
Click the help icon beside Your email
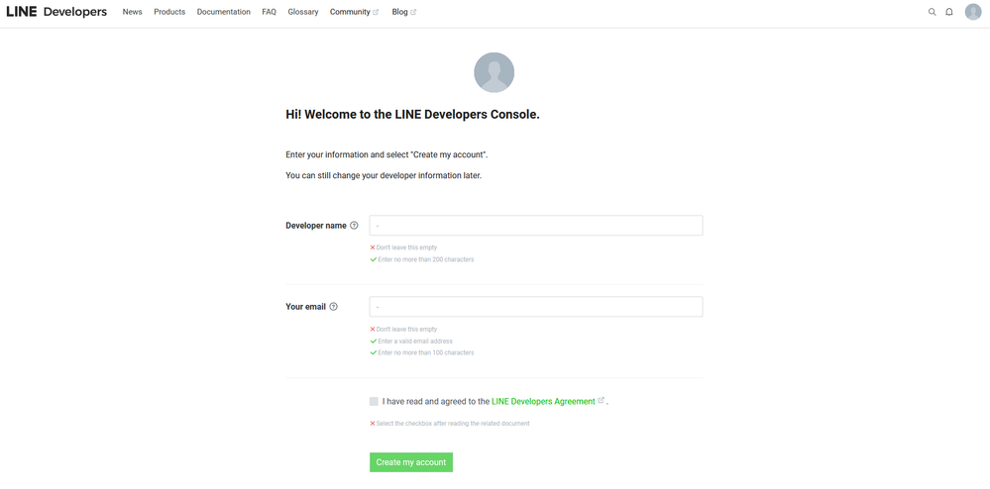click(333, 307)
